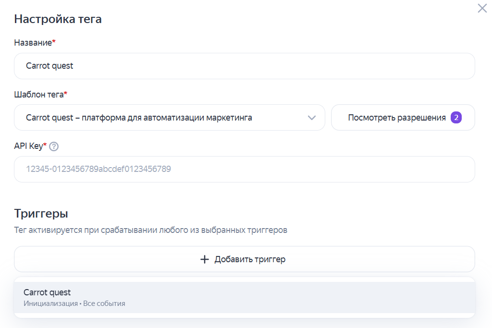
Task: Click the Триггеры section heading
Action: pos(41,214)
